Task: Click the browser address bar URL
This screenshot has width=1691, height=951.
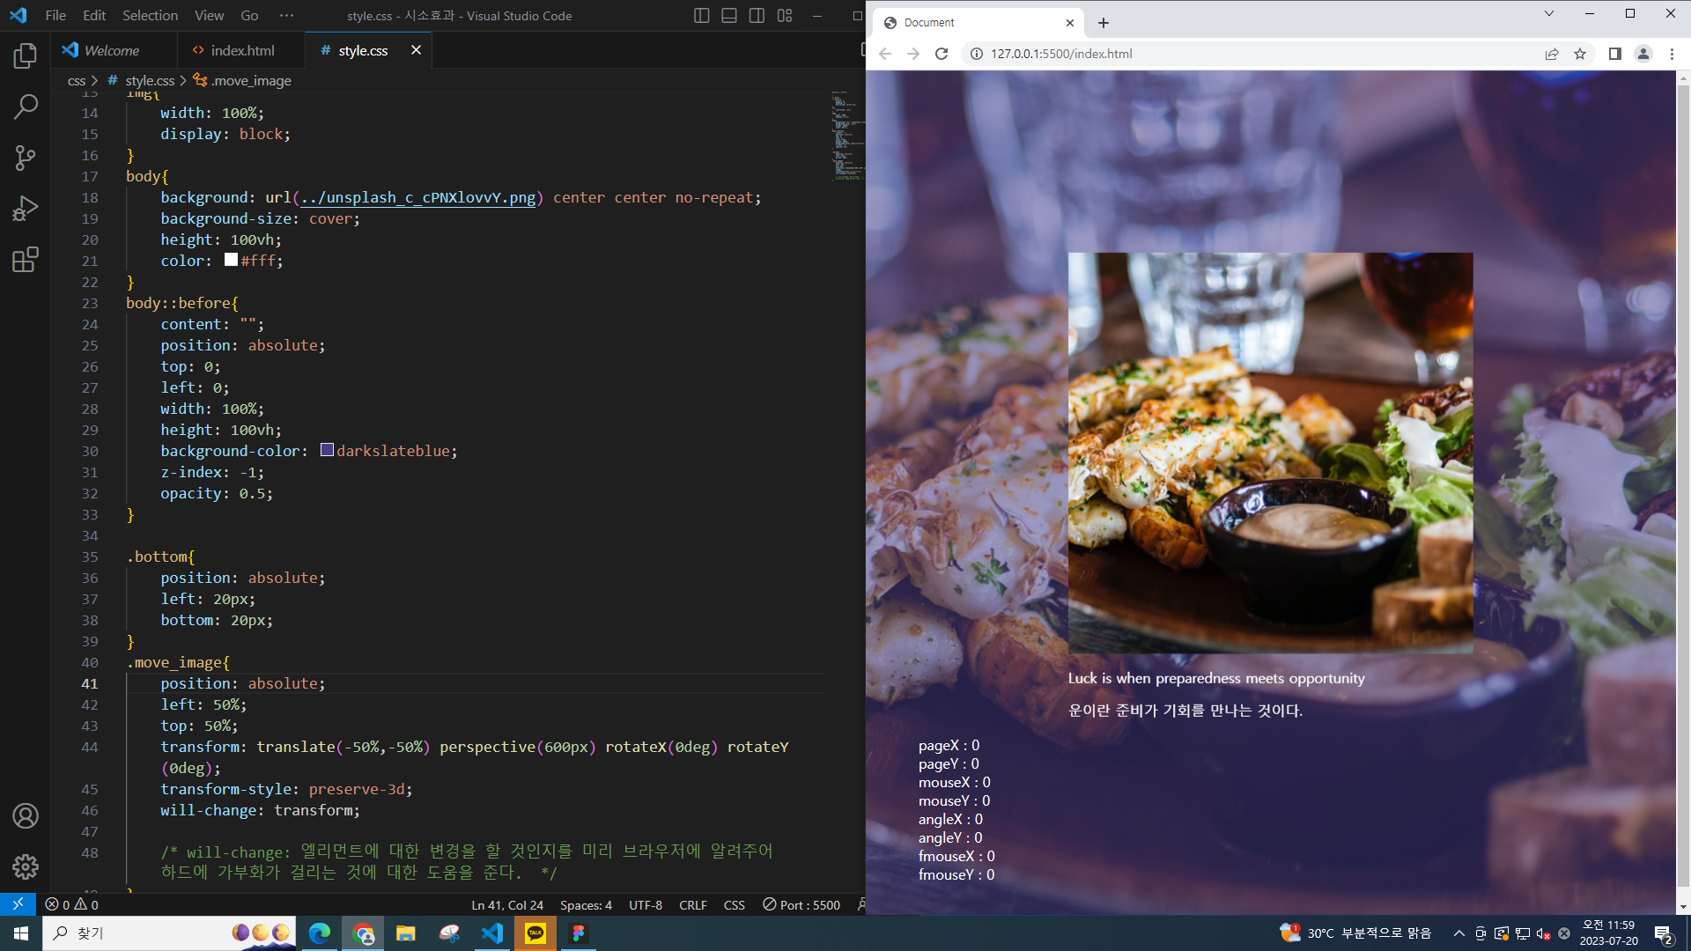Action: (1061, 54)
